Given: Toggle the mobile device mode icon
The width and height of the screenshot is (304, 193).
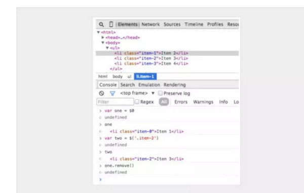Looking at the screenshot, I should [111, 24].
